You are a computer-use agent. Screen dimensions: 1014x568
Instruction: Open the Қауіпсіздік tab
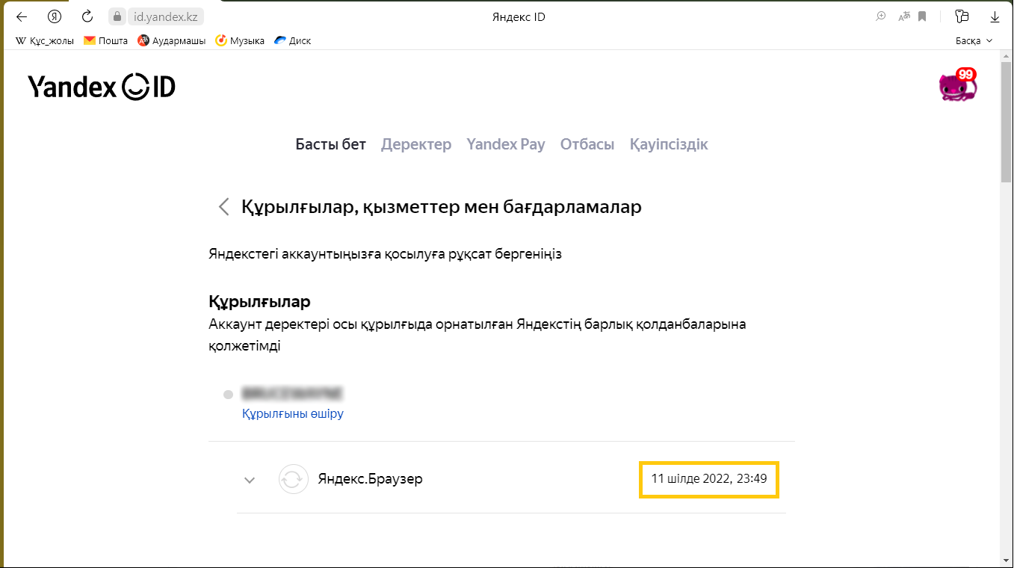pos(668,144)
